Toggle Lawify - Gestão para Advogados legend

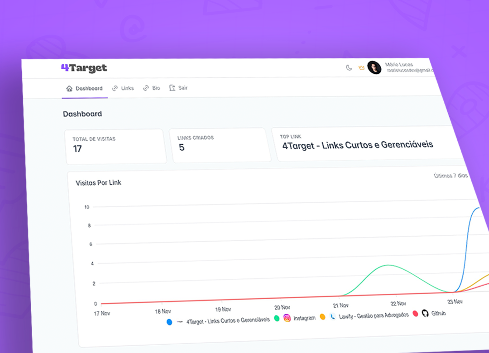pos(374,315)
